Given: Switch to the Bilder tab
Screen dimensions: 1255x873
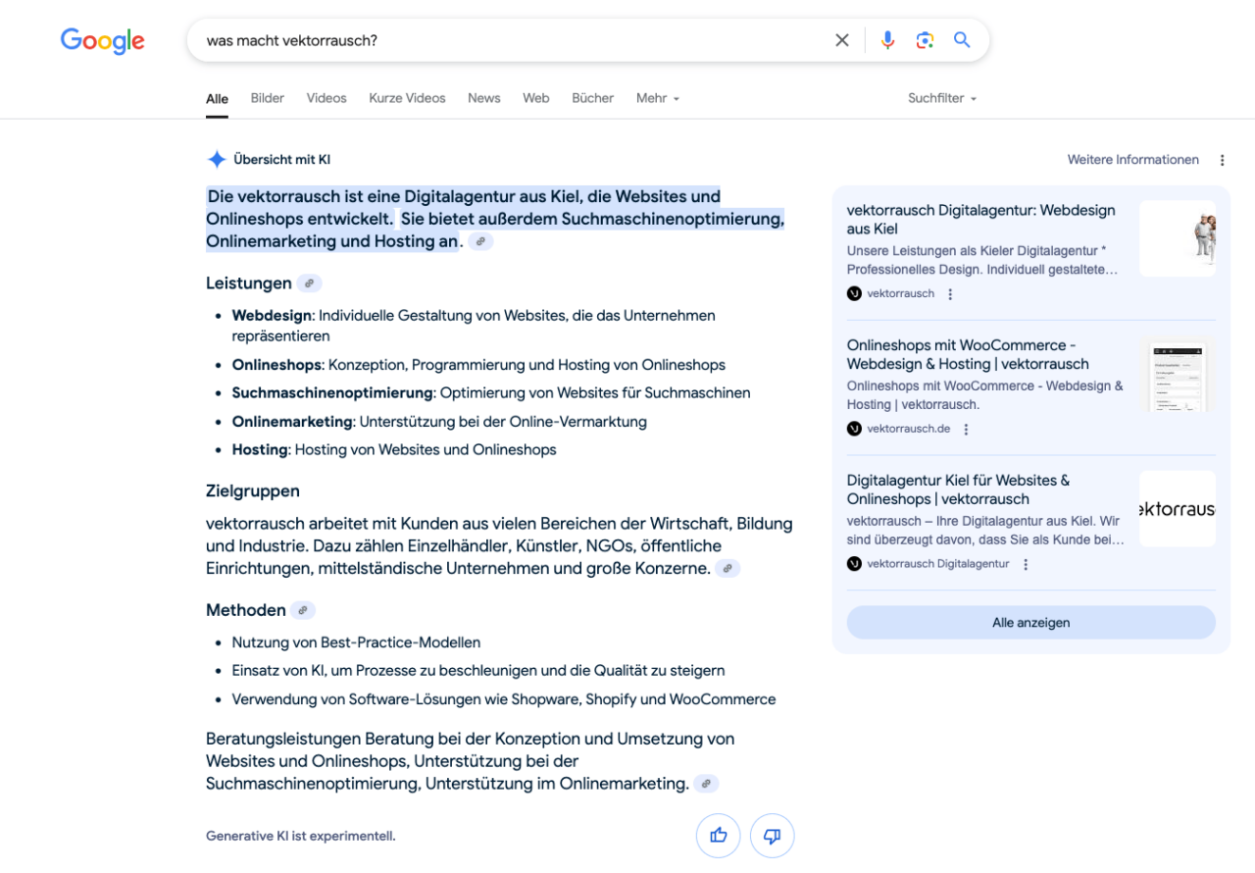Looking at the screenshot, I should point(268,98).
